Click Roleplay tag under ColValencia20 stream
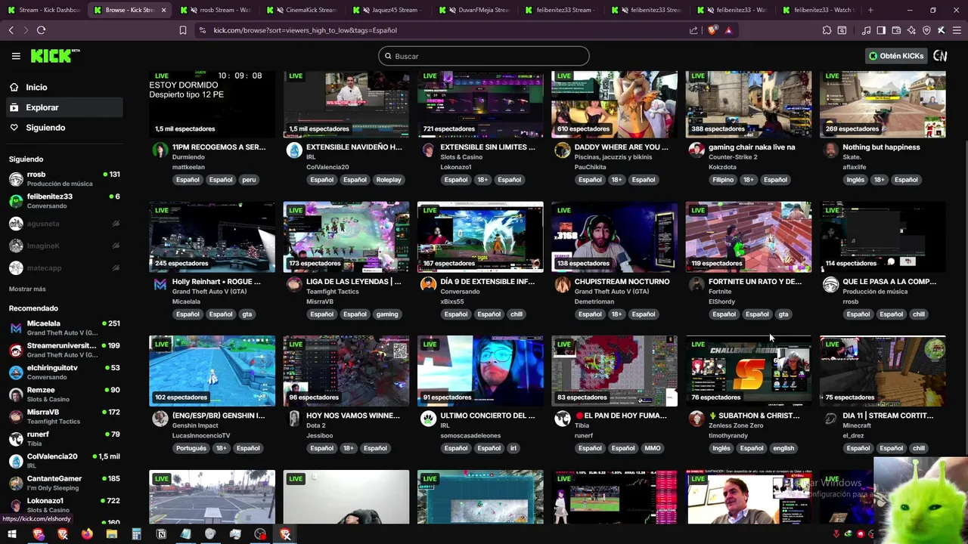Image resolution: width=968 pixels, height=544 pixels. 389,180
